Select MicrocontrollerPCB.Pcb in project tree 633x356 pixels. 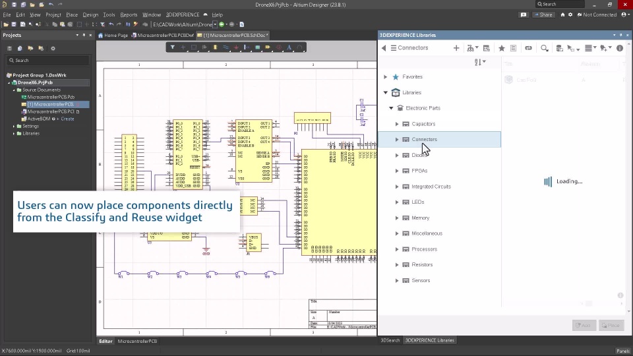pyautogui.click(x=51, y=98)
